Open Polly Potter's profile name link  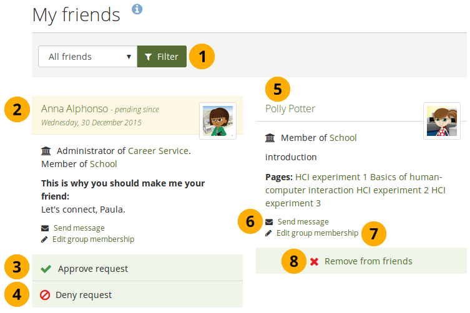click(x=290, y=108)
